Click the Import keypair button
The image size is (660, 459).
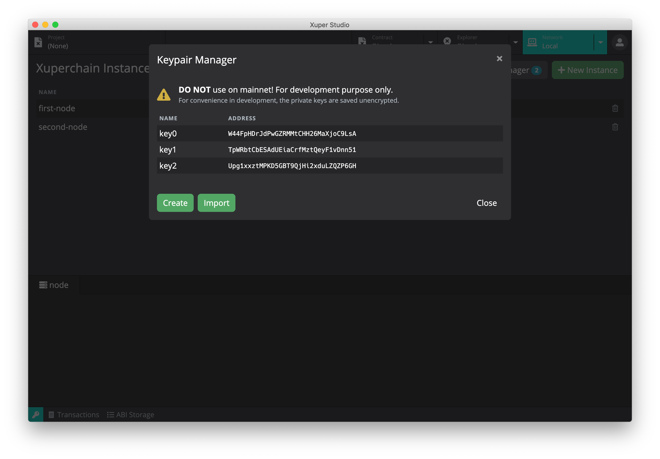[216, 203]
